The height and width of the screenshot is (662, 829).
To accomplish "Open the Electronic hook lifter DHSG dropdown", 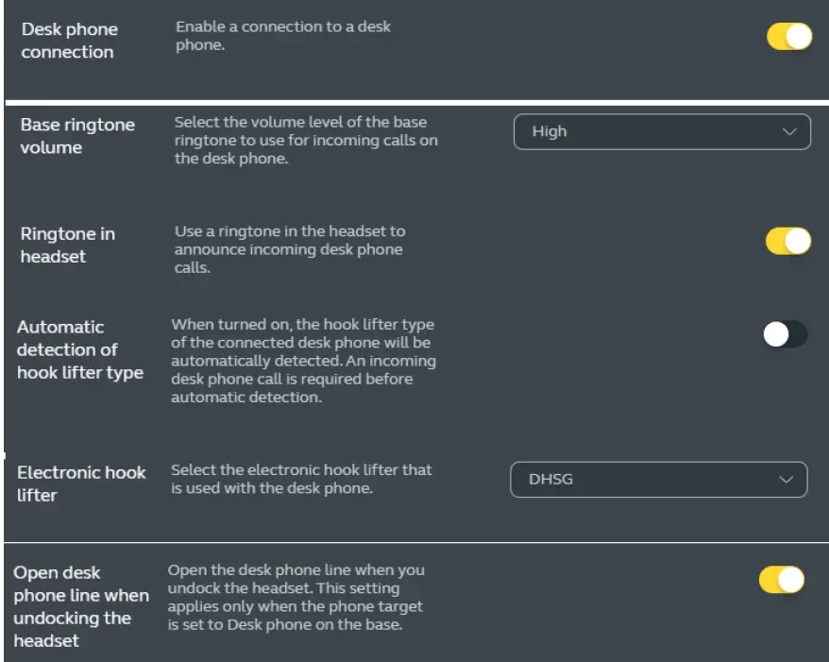I will pyautogui.click(x=658, y=480).
